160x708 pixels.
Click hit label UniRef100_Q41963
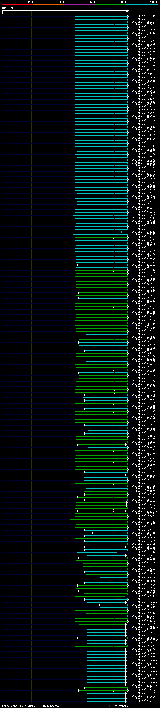[143, 94]
